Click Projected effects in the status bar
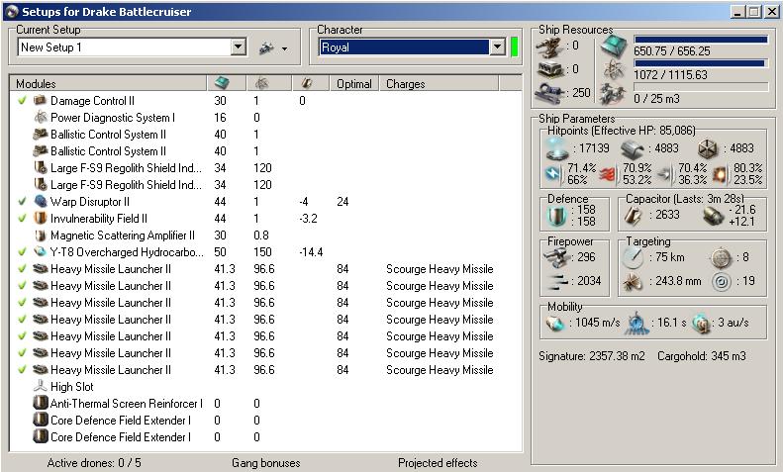The image size is (783, 472). pyautogui.click(x=437, y=462)
